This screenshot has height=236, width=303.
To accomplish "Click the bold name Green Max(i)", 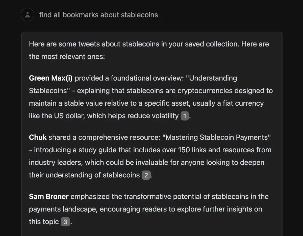I will pos(51,78).
